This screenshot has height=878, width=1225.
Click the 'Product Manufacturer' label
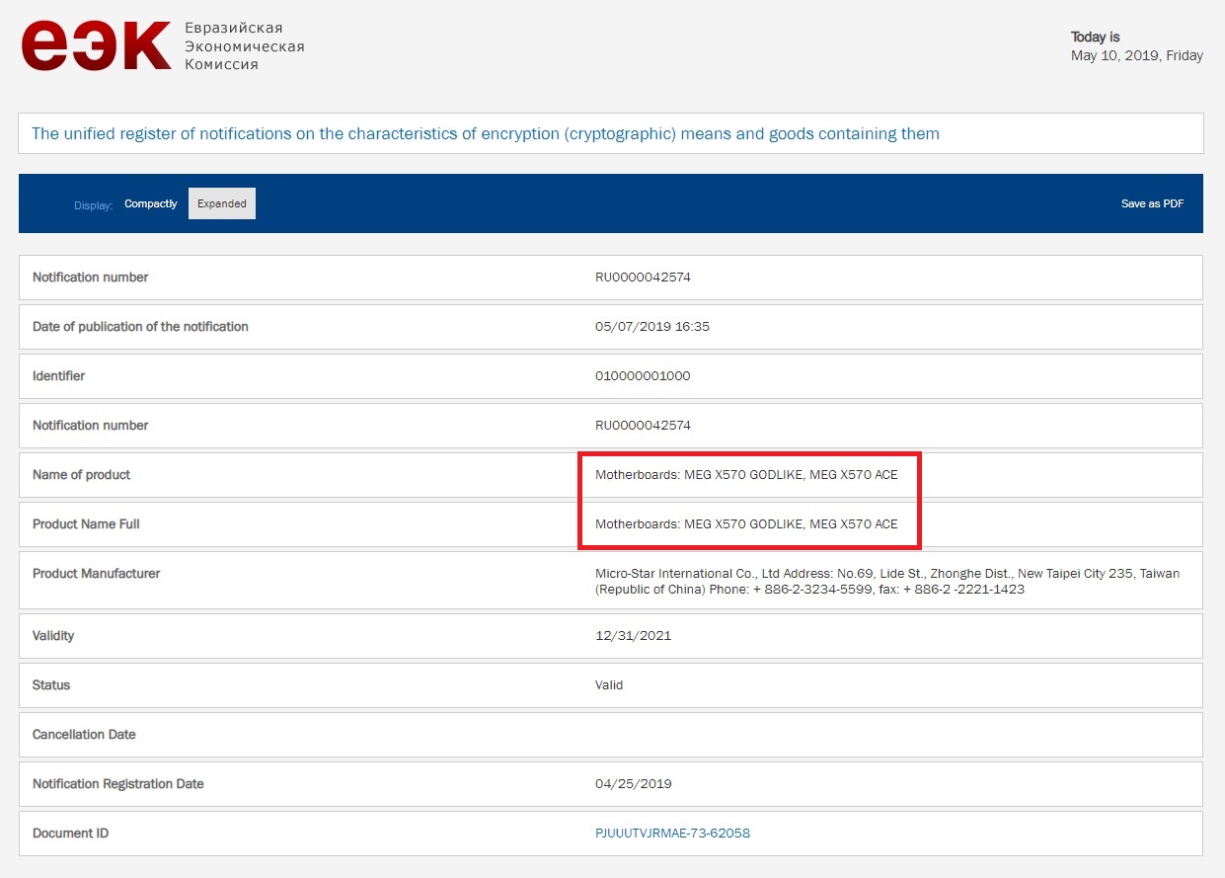pos(96,573)
